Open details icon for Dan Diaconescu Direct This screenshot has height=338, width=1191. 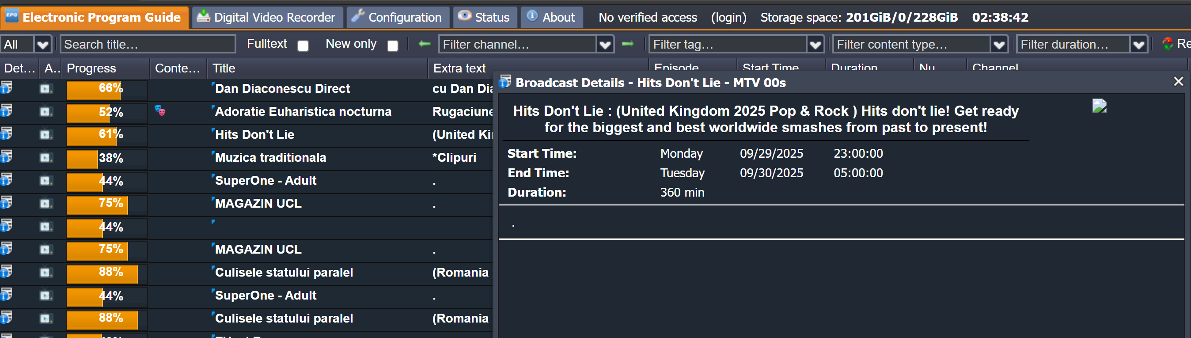[x=6, y=87]
